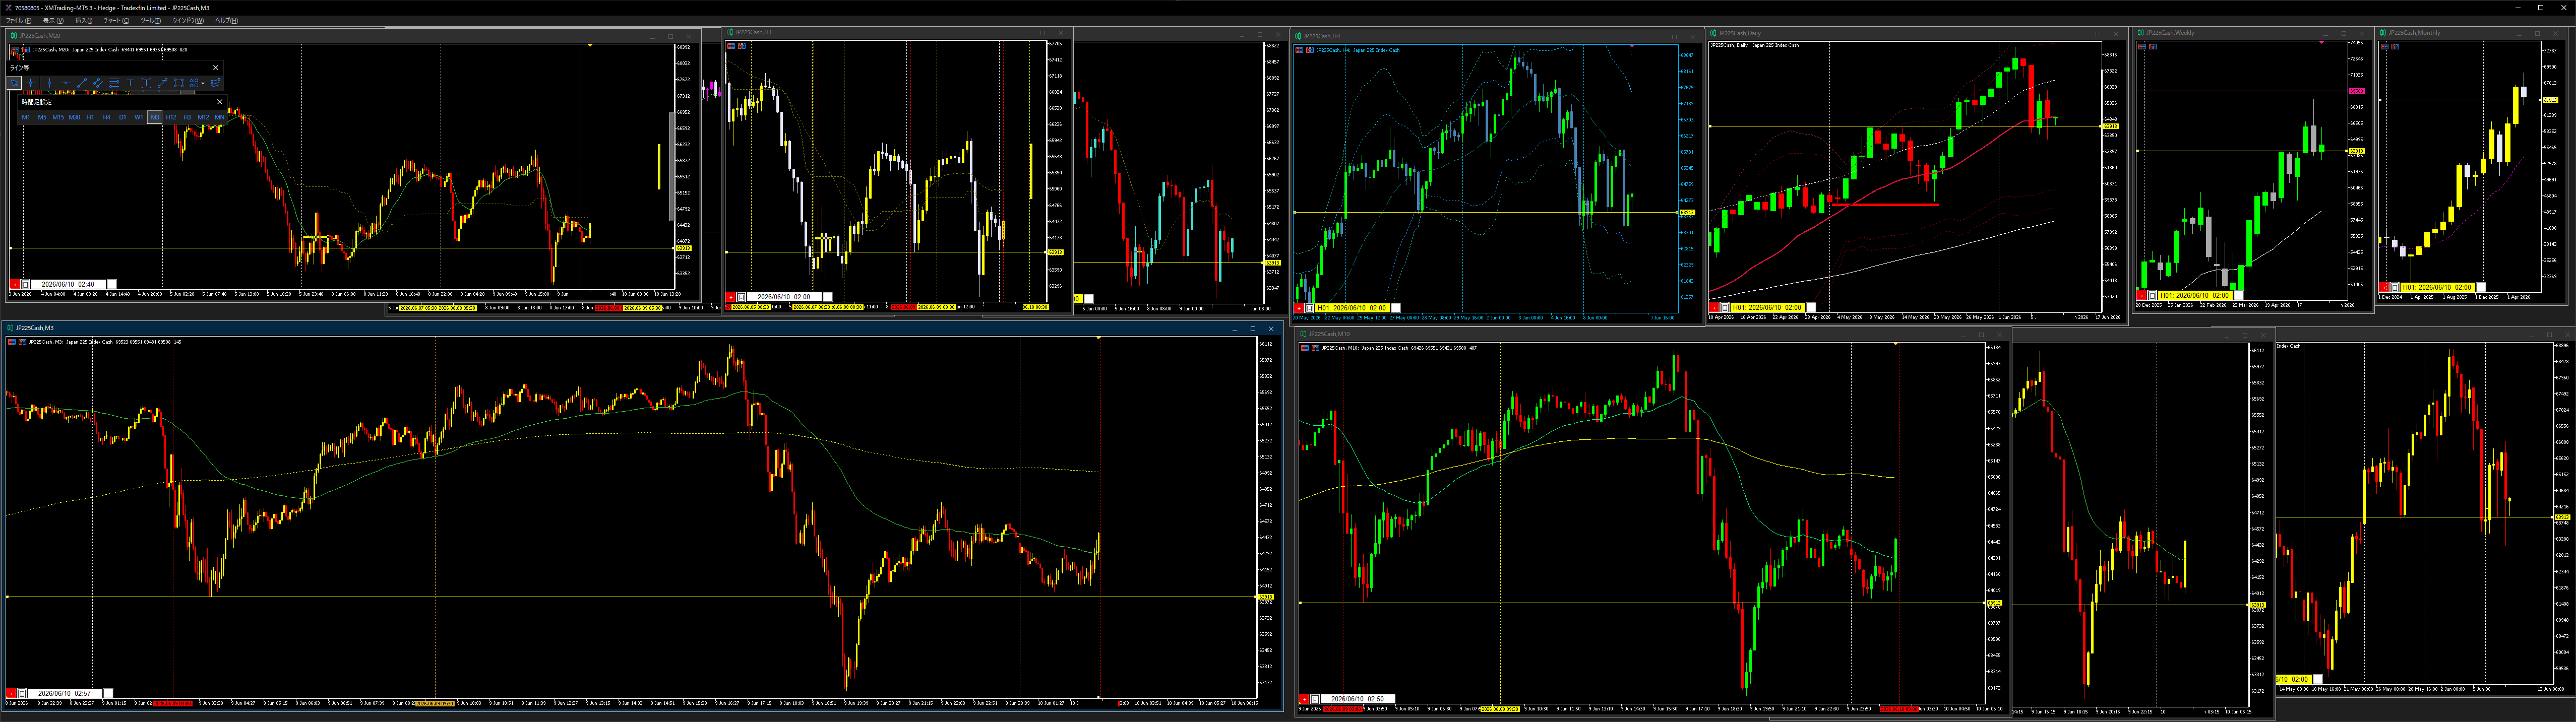Click panel icon beside date in H1 chart

741,297
